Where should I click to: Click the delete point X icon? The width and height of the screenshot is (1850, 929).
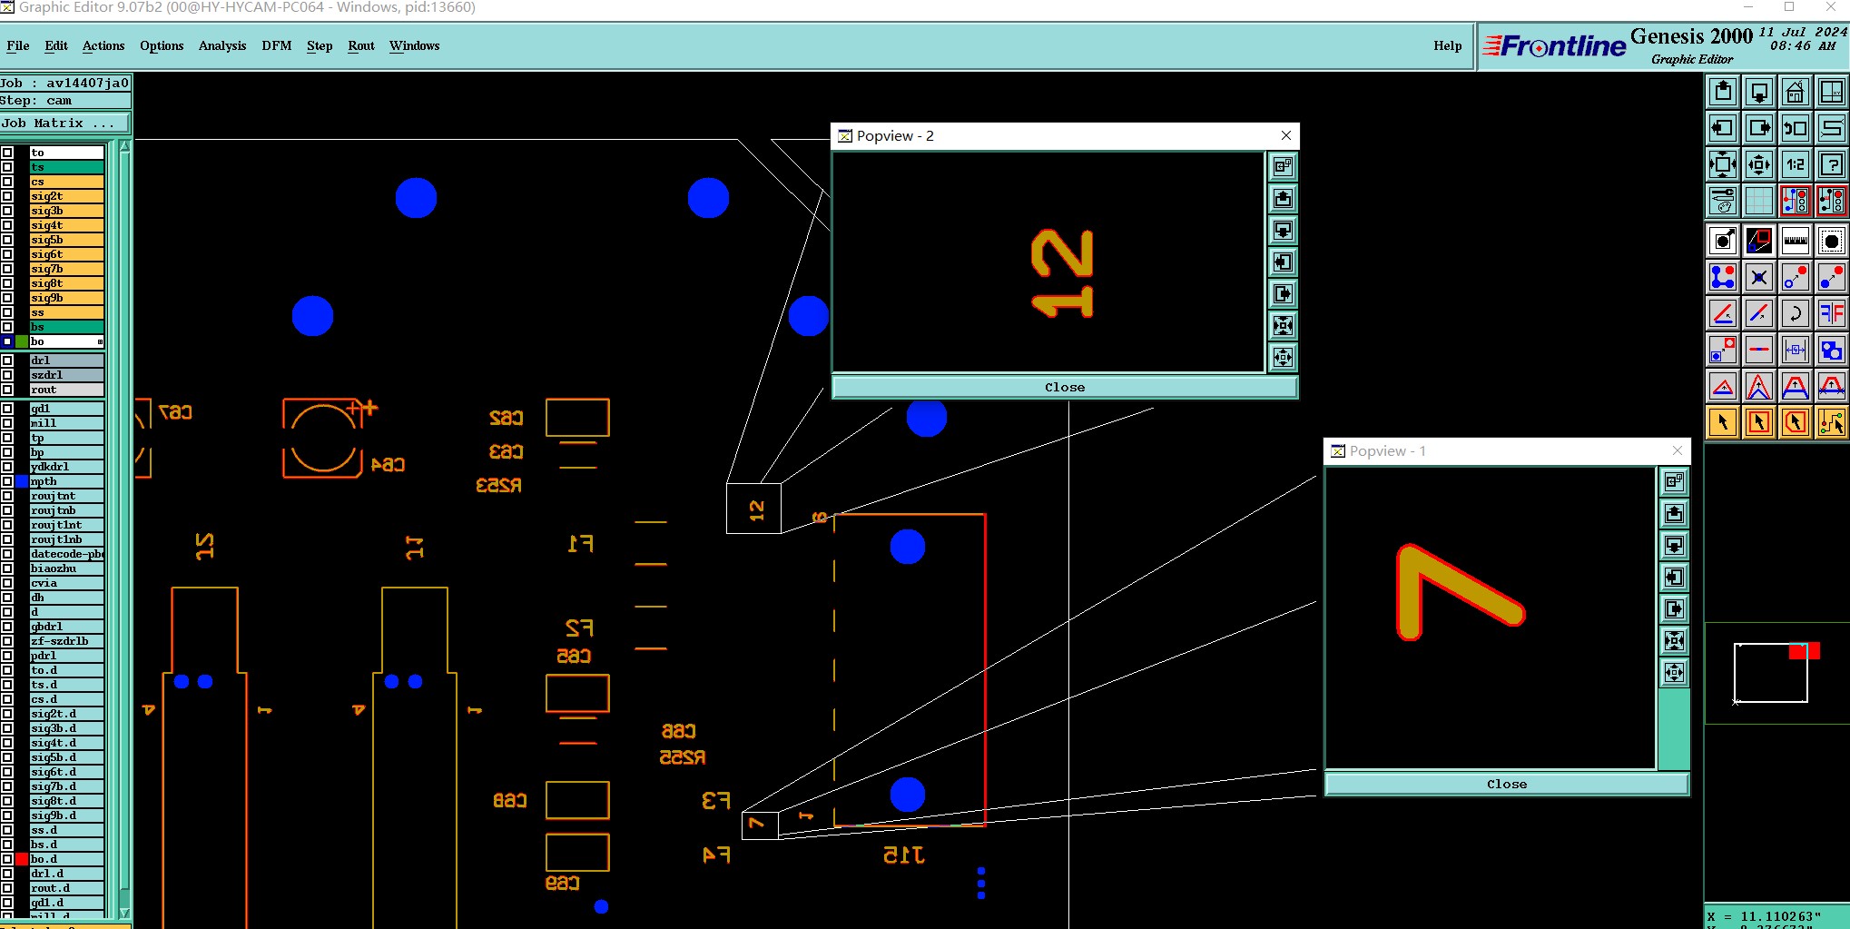pyautogui.click(x=1759, y=277)
